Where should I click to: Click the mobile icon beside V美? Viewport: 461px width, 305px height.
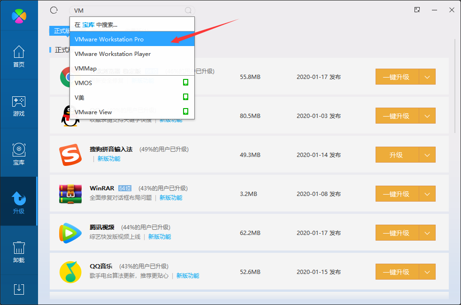click(x=185, y=97)
